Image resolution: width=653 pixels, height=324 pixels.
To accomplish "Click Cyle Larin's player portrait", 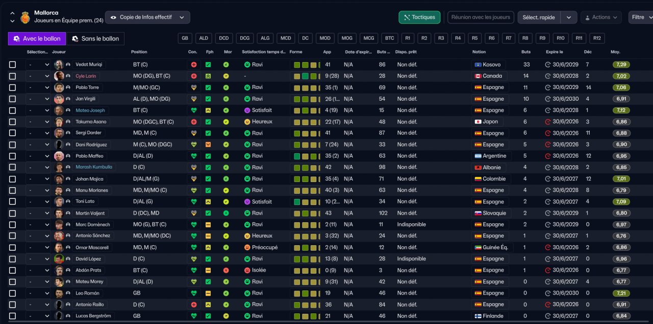I will click(x=59, y=76).
